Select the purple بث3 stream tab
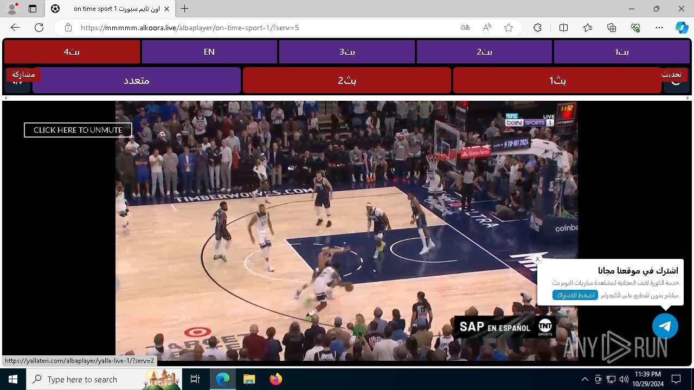The width and height of the screenshot is (694, 390). (x=347, y=52)
